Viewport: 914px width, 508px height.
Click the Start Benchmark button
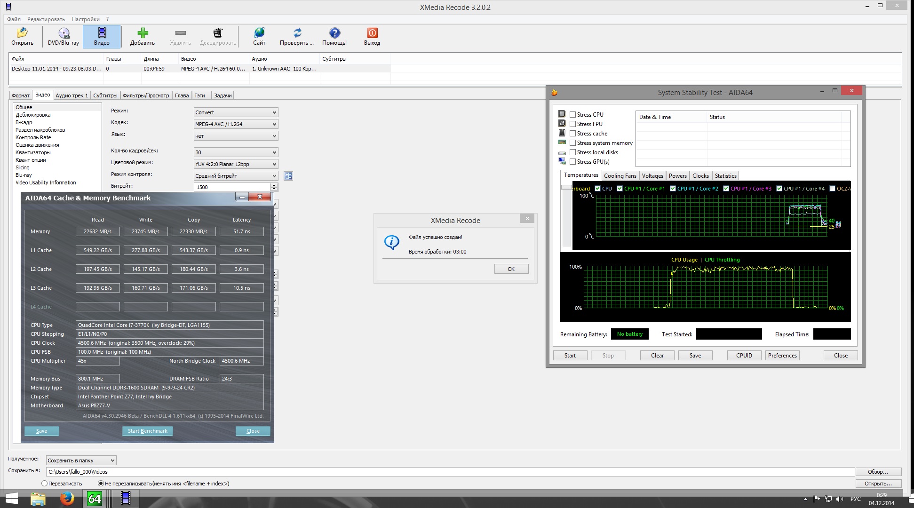point(148,431)
